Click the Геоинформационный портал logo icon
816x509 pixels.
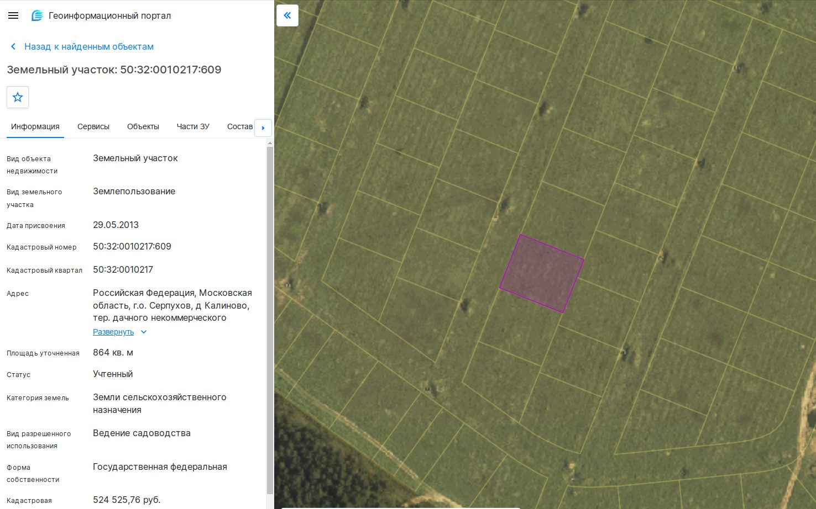(37, 15)
